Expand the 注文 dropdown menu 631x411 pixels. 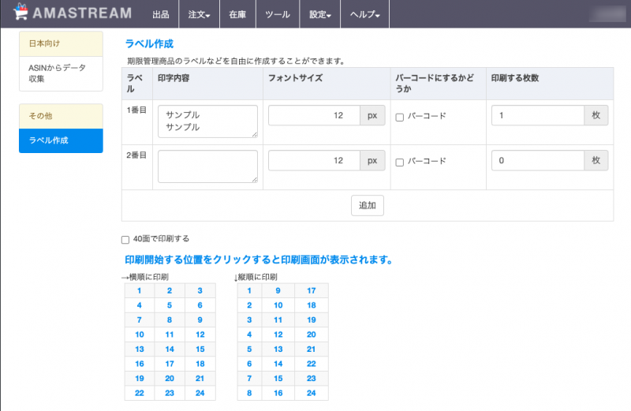[199, 14]
